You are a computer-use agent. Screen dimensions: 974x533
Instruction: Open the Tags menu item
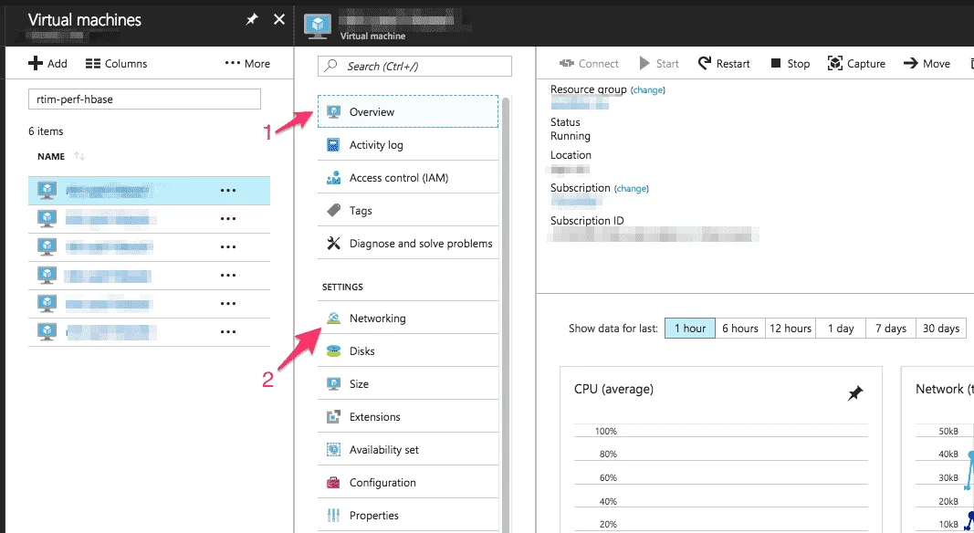click(407, 211)
